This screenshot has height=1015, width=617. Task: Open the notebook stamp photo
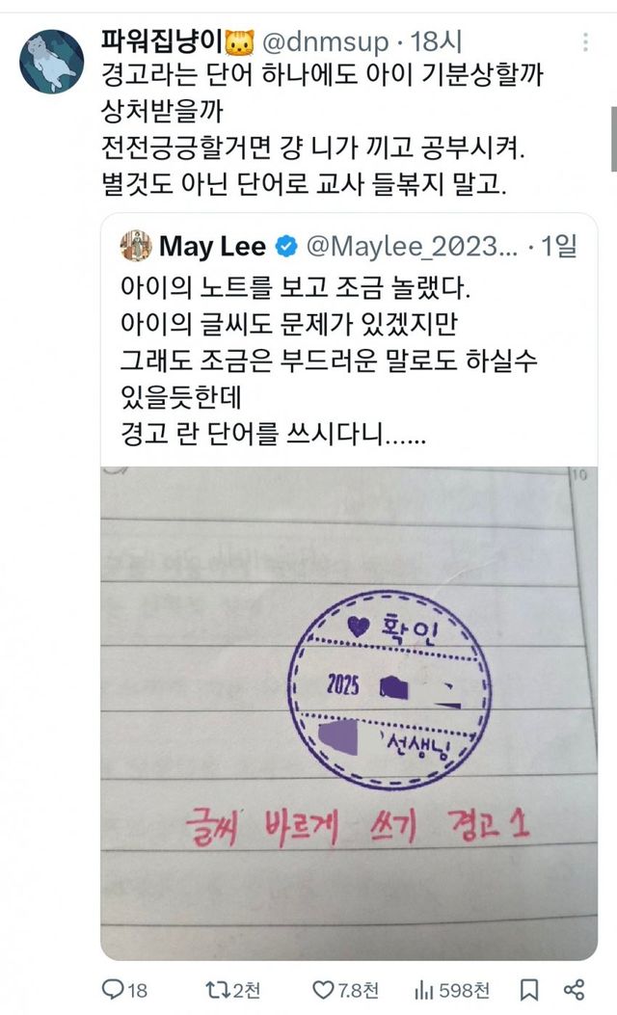click(349, 712)
